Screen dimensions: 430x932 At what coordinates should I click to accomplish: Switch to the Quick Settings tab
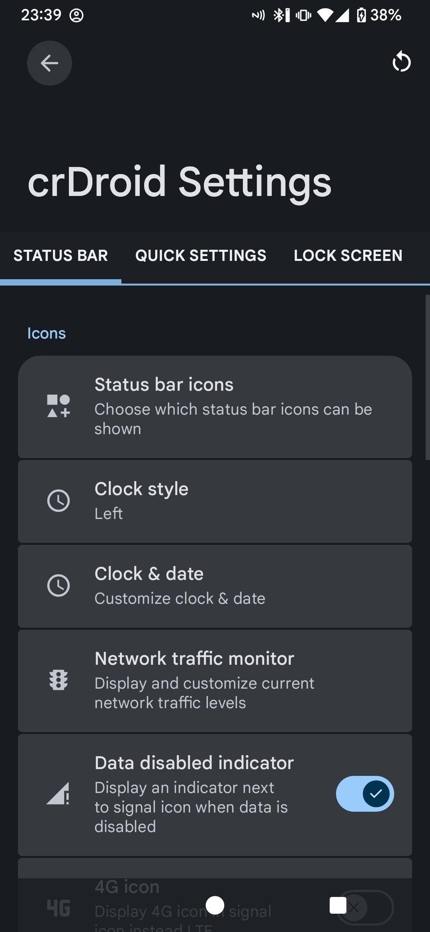click(x=201, y=256)
